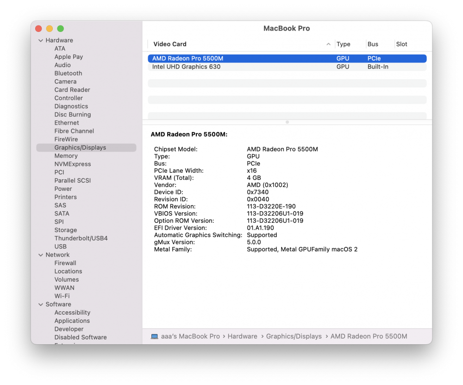Select Disc Burning in the sidebar
Image resolution: width=463 pixels, height=385 pixels.
[x=73, y=115]
